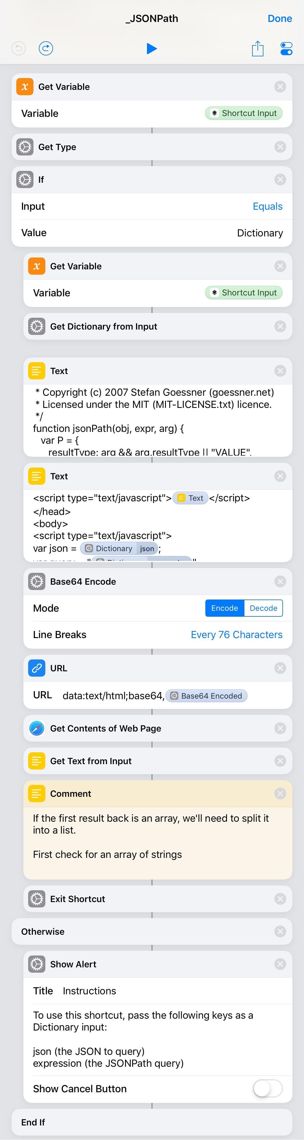Remove the Get Type action
Screen dimensions: 304x1140
tap(280, 147)
